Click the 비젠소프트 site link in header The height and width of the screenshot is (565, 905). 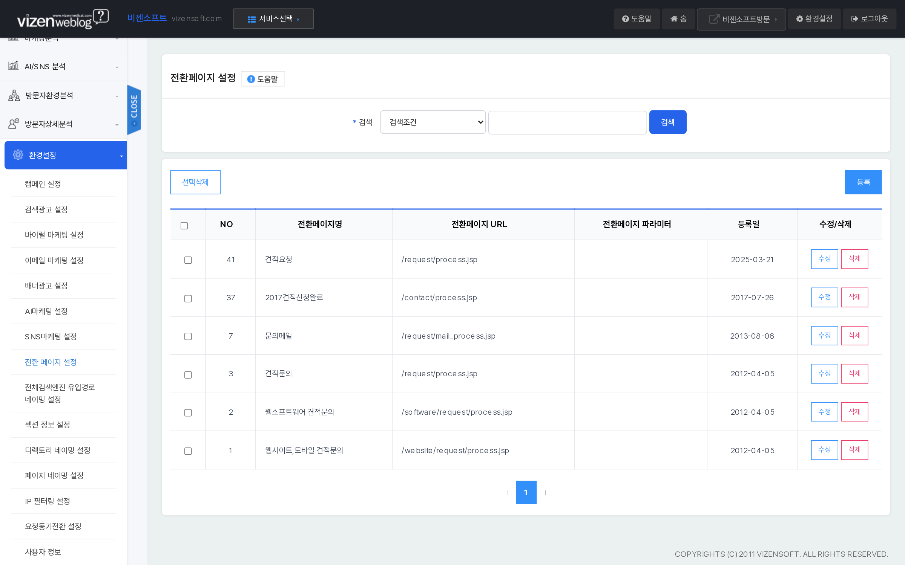click(147, 18)
